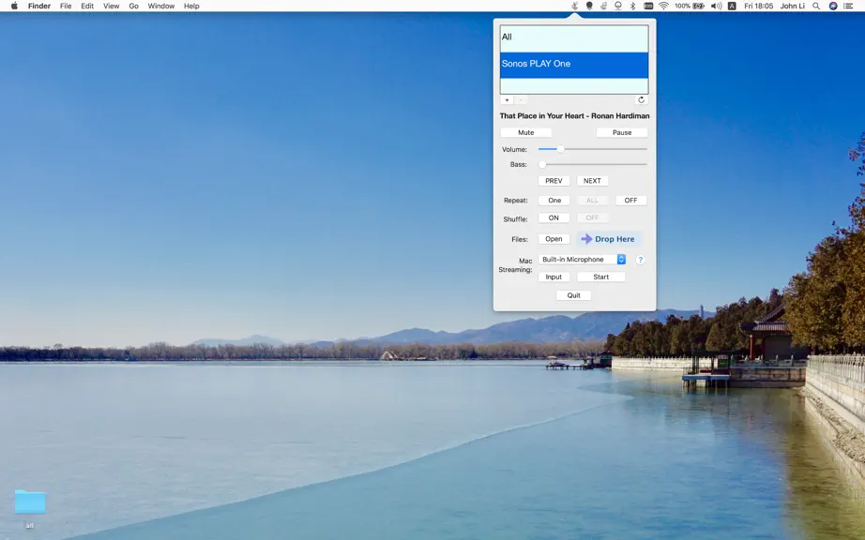Screen dimensions: 865x540
Task: Click the Bass slider knob
Action: click(x=542, y=164)
